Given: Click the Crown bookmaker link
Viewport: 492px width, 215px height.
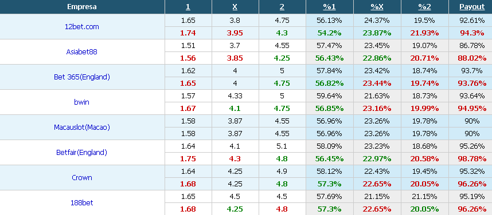Looking at the screenshot, I should point(81,177).
